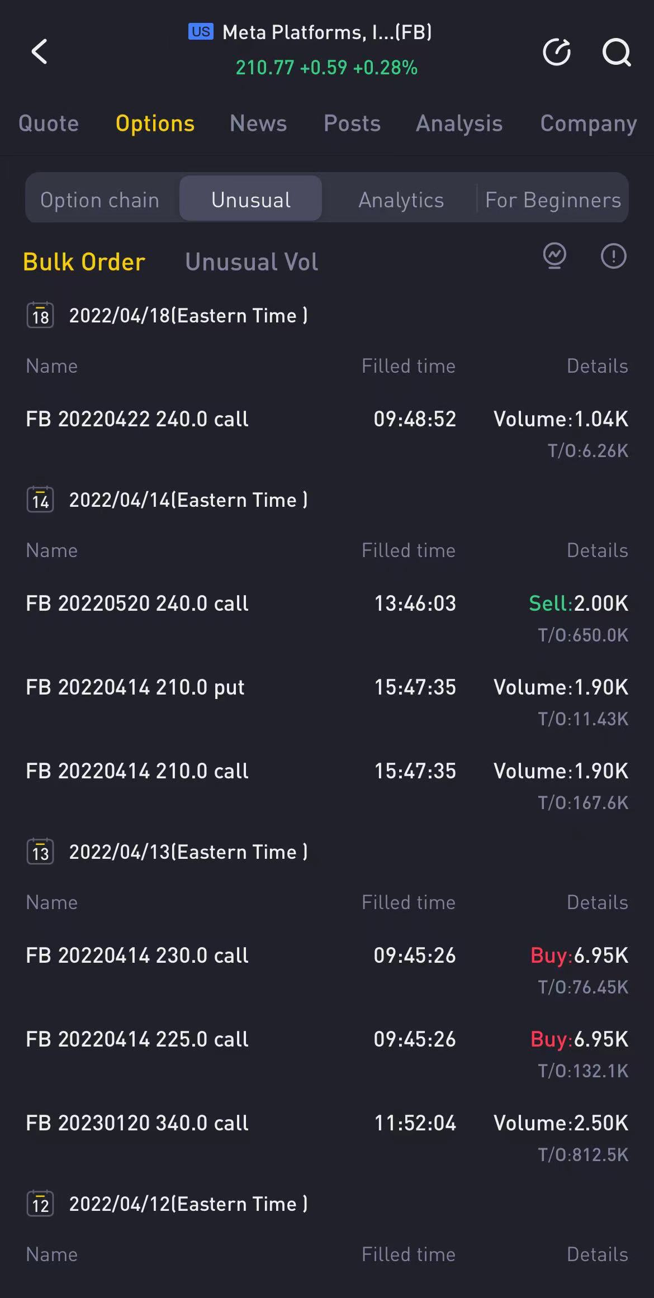Select the Analytics segment

(x=401, y=199)
